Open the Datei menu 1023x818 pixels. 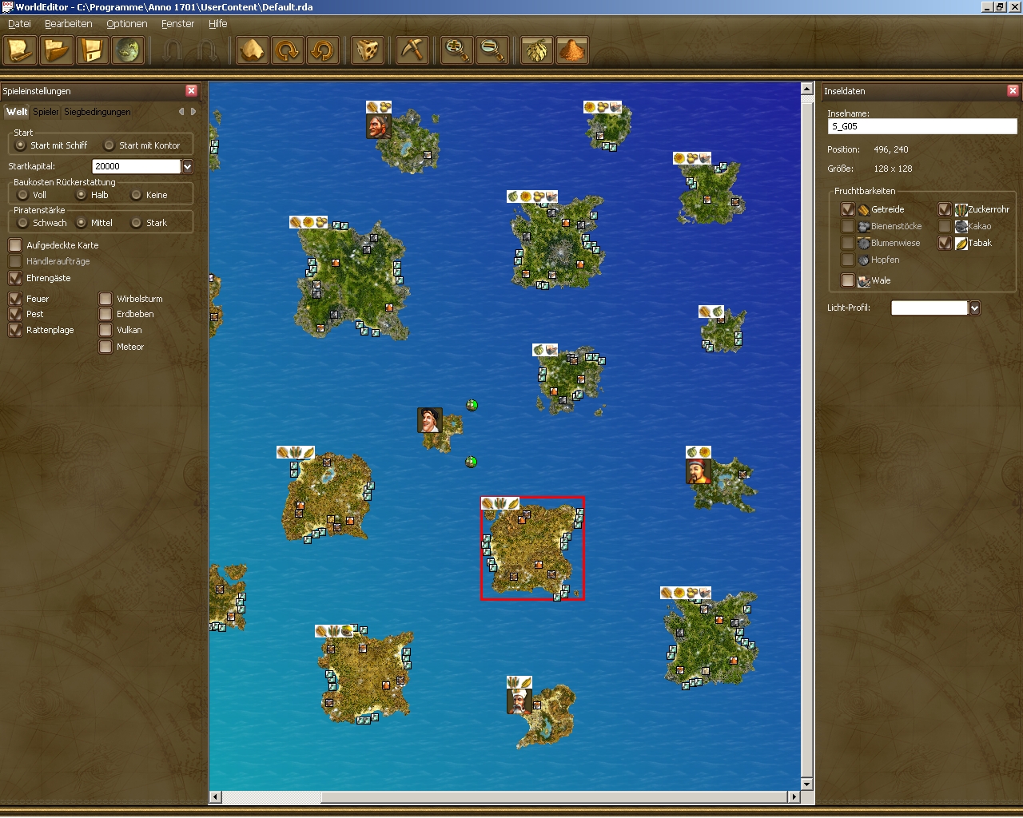[19, 24]
